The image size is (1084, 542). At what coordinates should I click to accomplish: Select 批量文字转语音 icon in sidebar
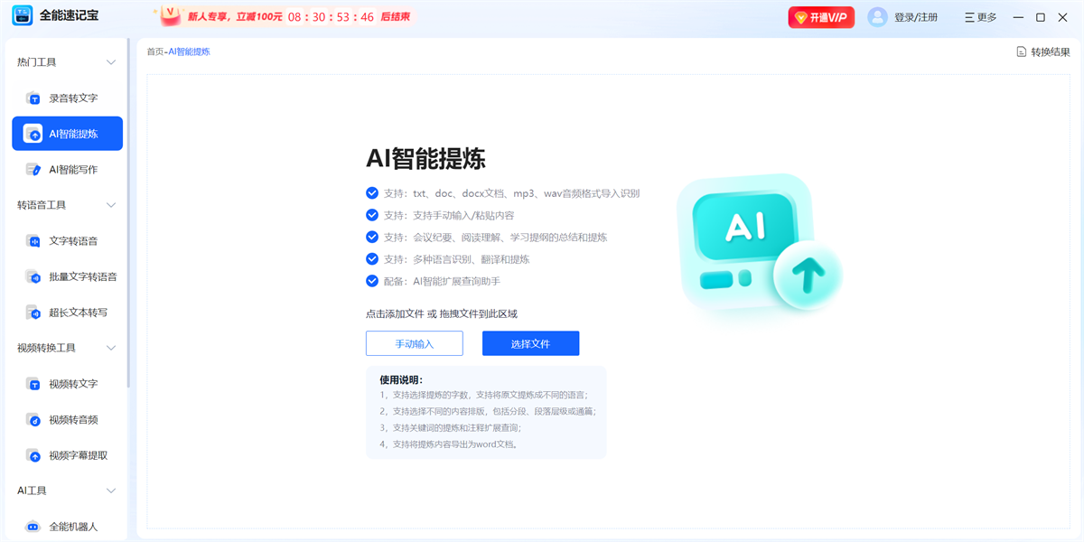tap(33, 277)
